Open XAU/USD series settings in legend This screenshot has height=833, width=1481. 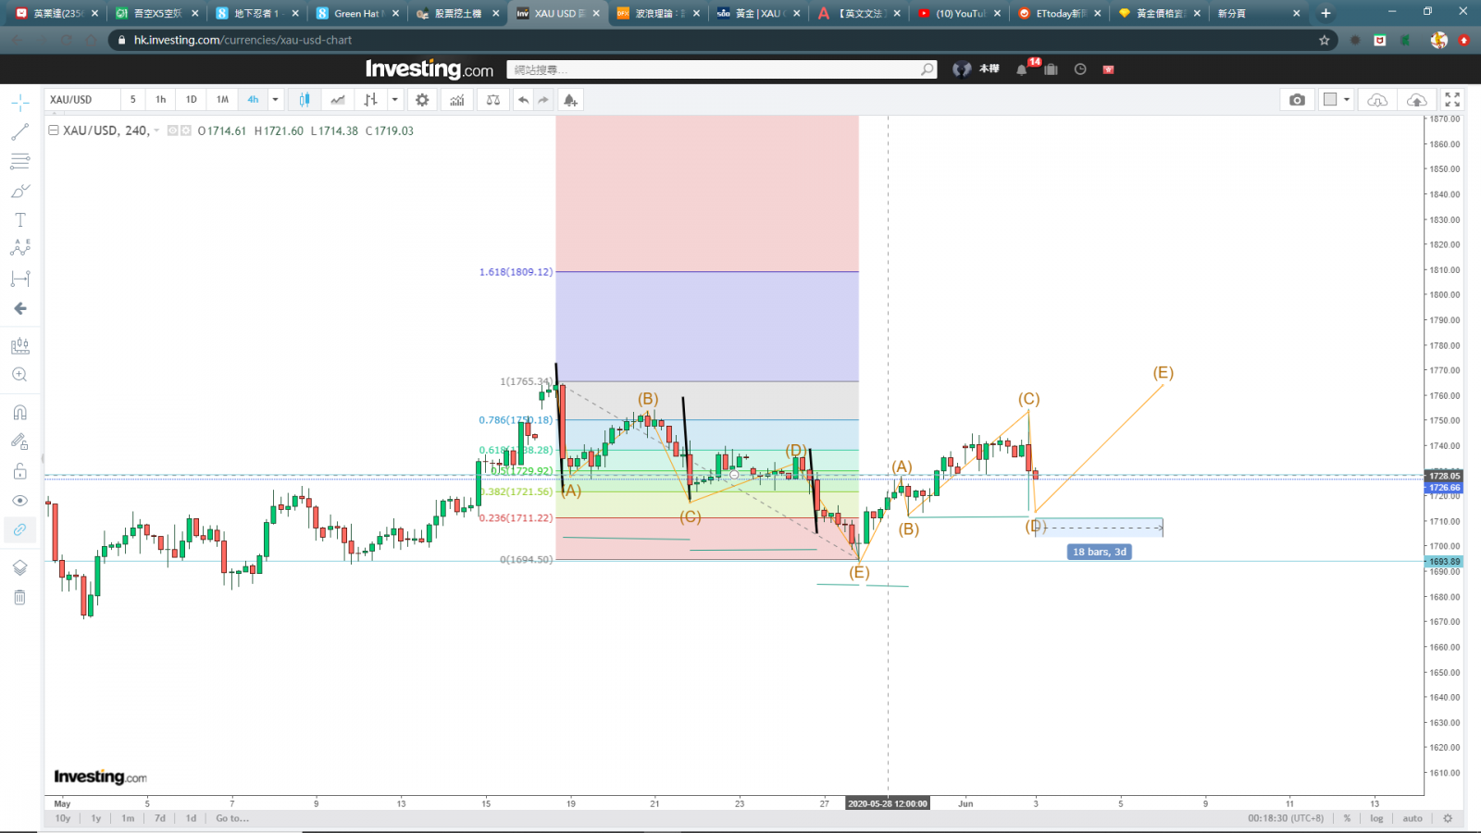186,131
